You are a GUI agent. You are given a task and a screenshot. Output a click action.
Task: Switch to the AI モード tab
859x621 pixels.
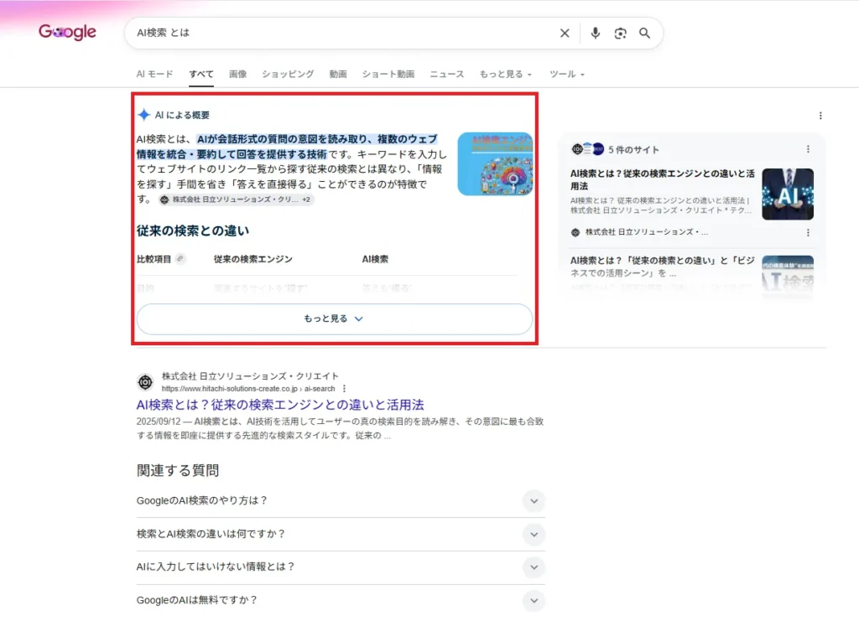[154, 74]
